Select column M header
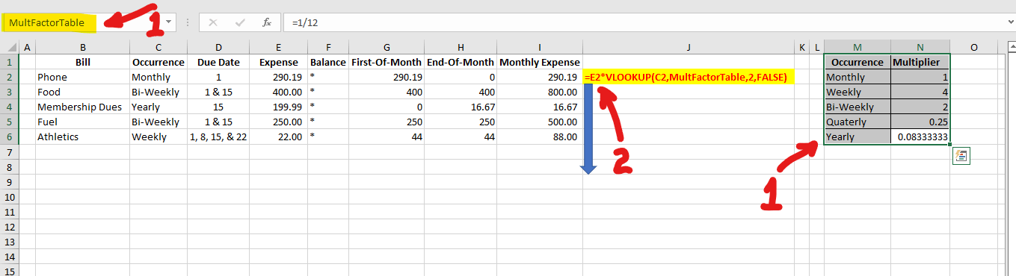Viewport: 1016px width, 276px height. point(858,48)
